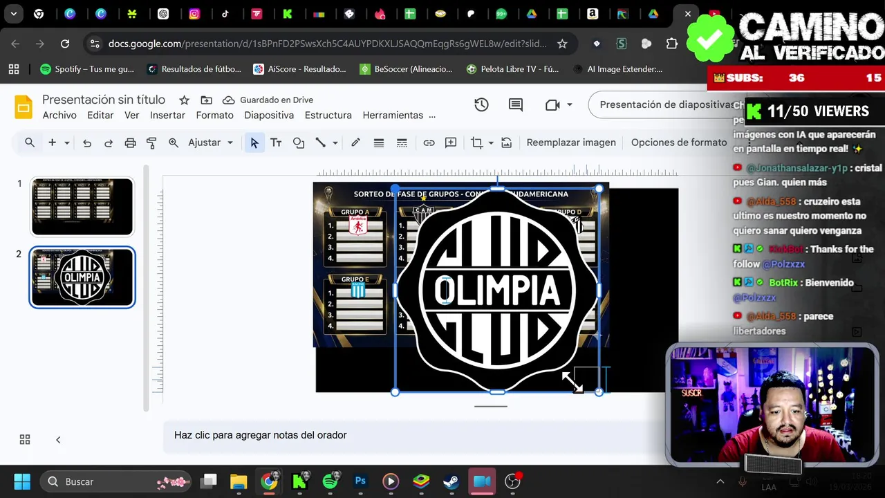Open Resultados de fútbol bookmark
Viewport: 885px width, 498px height.
pyautogui.click(x=194, y=69)
